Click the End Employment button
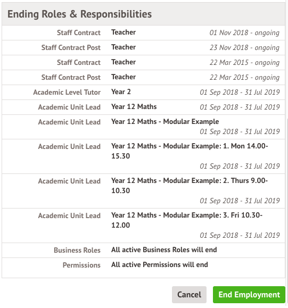This screenshot has height=308, width=288. pyautogui.click(x=249, y=295)
